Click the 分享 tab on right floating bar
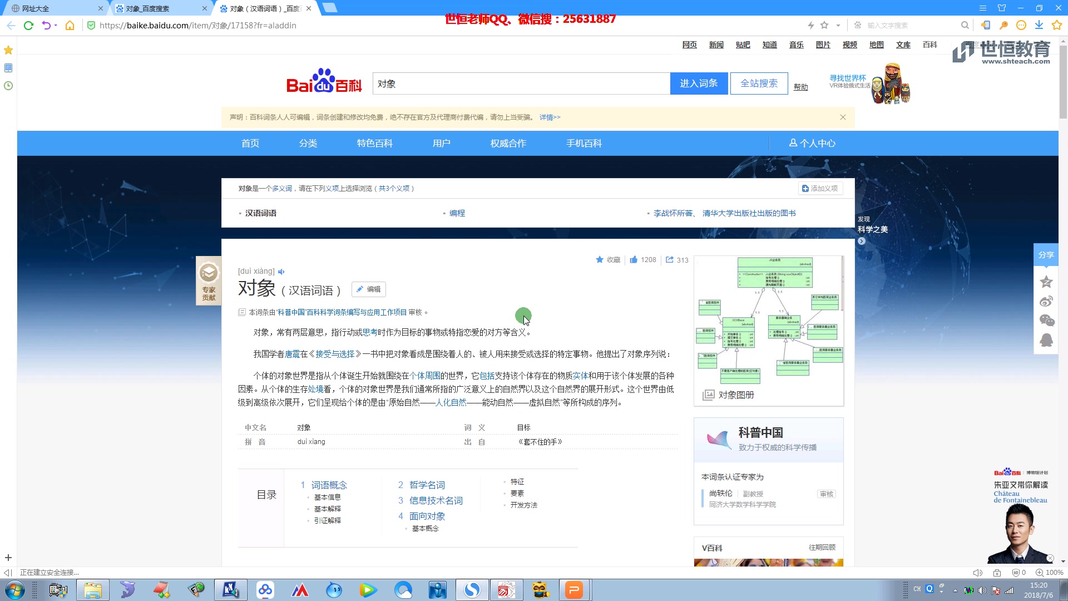This screenshot has width=1068, height=601. 1046,255
